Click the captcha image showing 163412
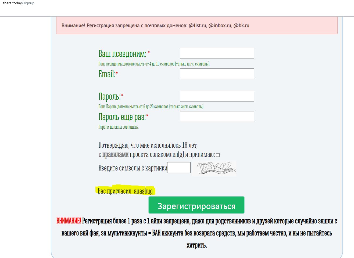Viewport: 354px width, 258px height. coord(214,168)
